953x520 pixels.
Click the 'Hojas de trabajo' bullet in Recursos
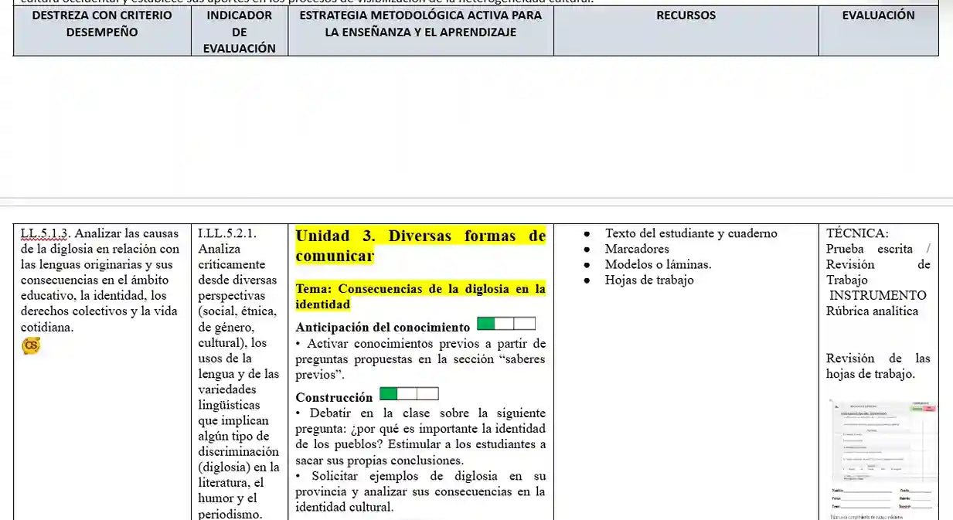[x=648, y=280]
